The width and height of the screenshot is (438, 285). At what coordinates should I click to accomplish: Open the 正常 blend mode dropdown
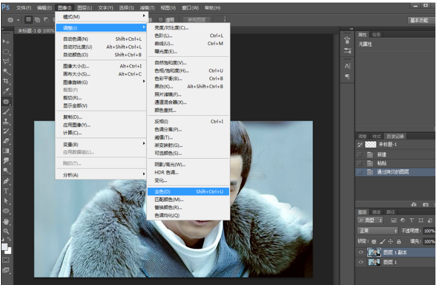(x=378, y=231)
